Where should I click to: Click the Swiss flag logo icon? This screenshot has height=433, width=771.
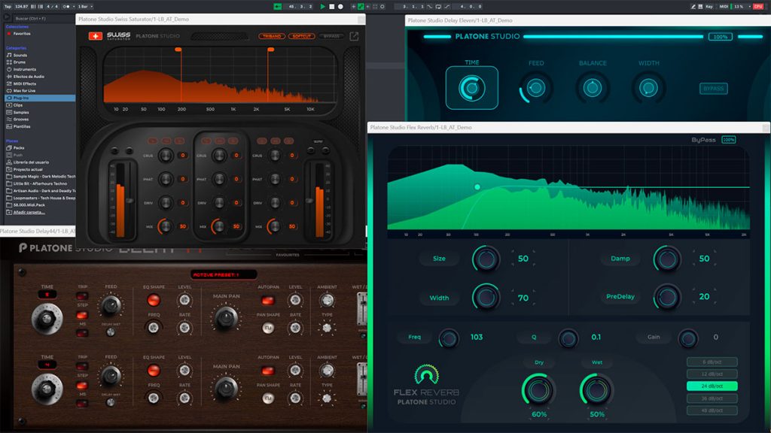pyautogui.click(x=96, y=36)
